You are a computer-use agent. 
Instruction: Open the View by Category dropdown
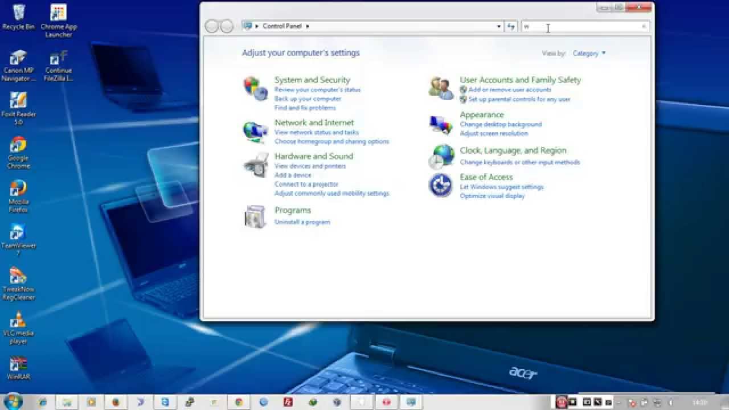[589, 54]
